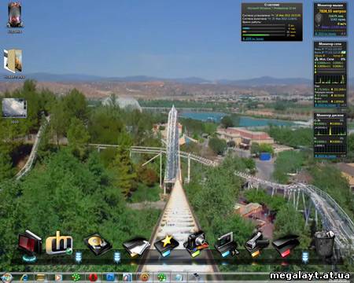Screen dimensions: 354x283
Task: Open the folder icon on the desktop
Action: [x=14, y=61]
